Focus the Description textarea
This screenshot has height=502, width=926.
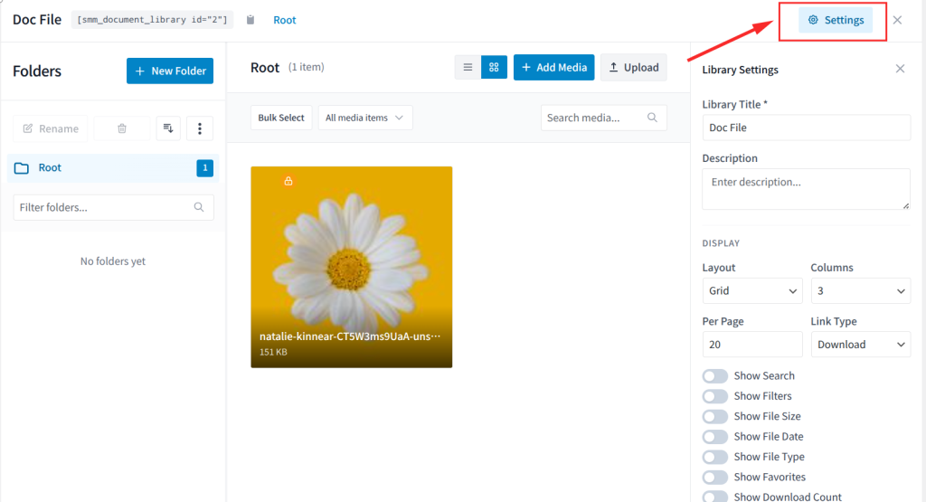click(806, 189)
